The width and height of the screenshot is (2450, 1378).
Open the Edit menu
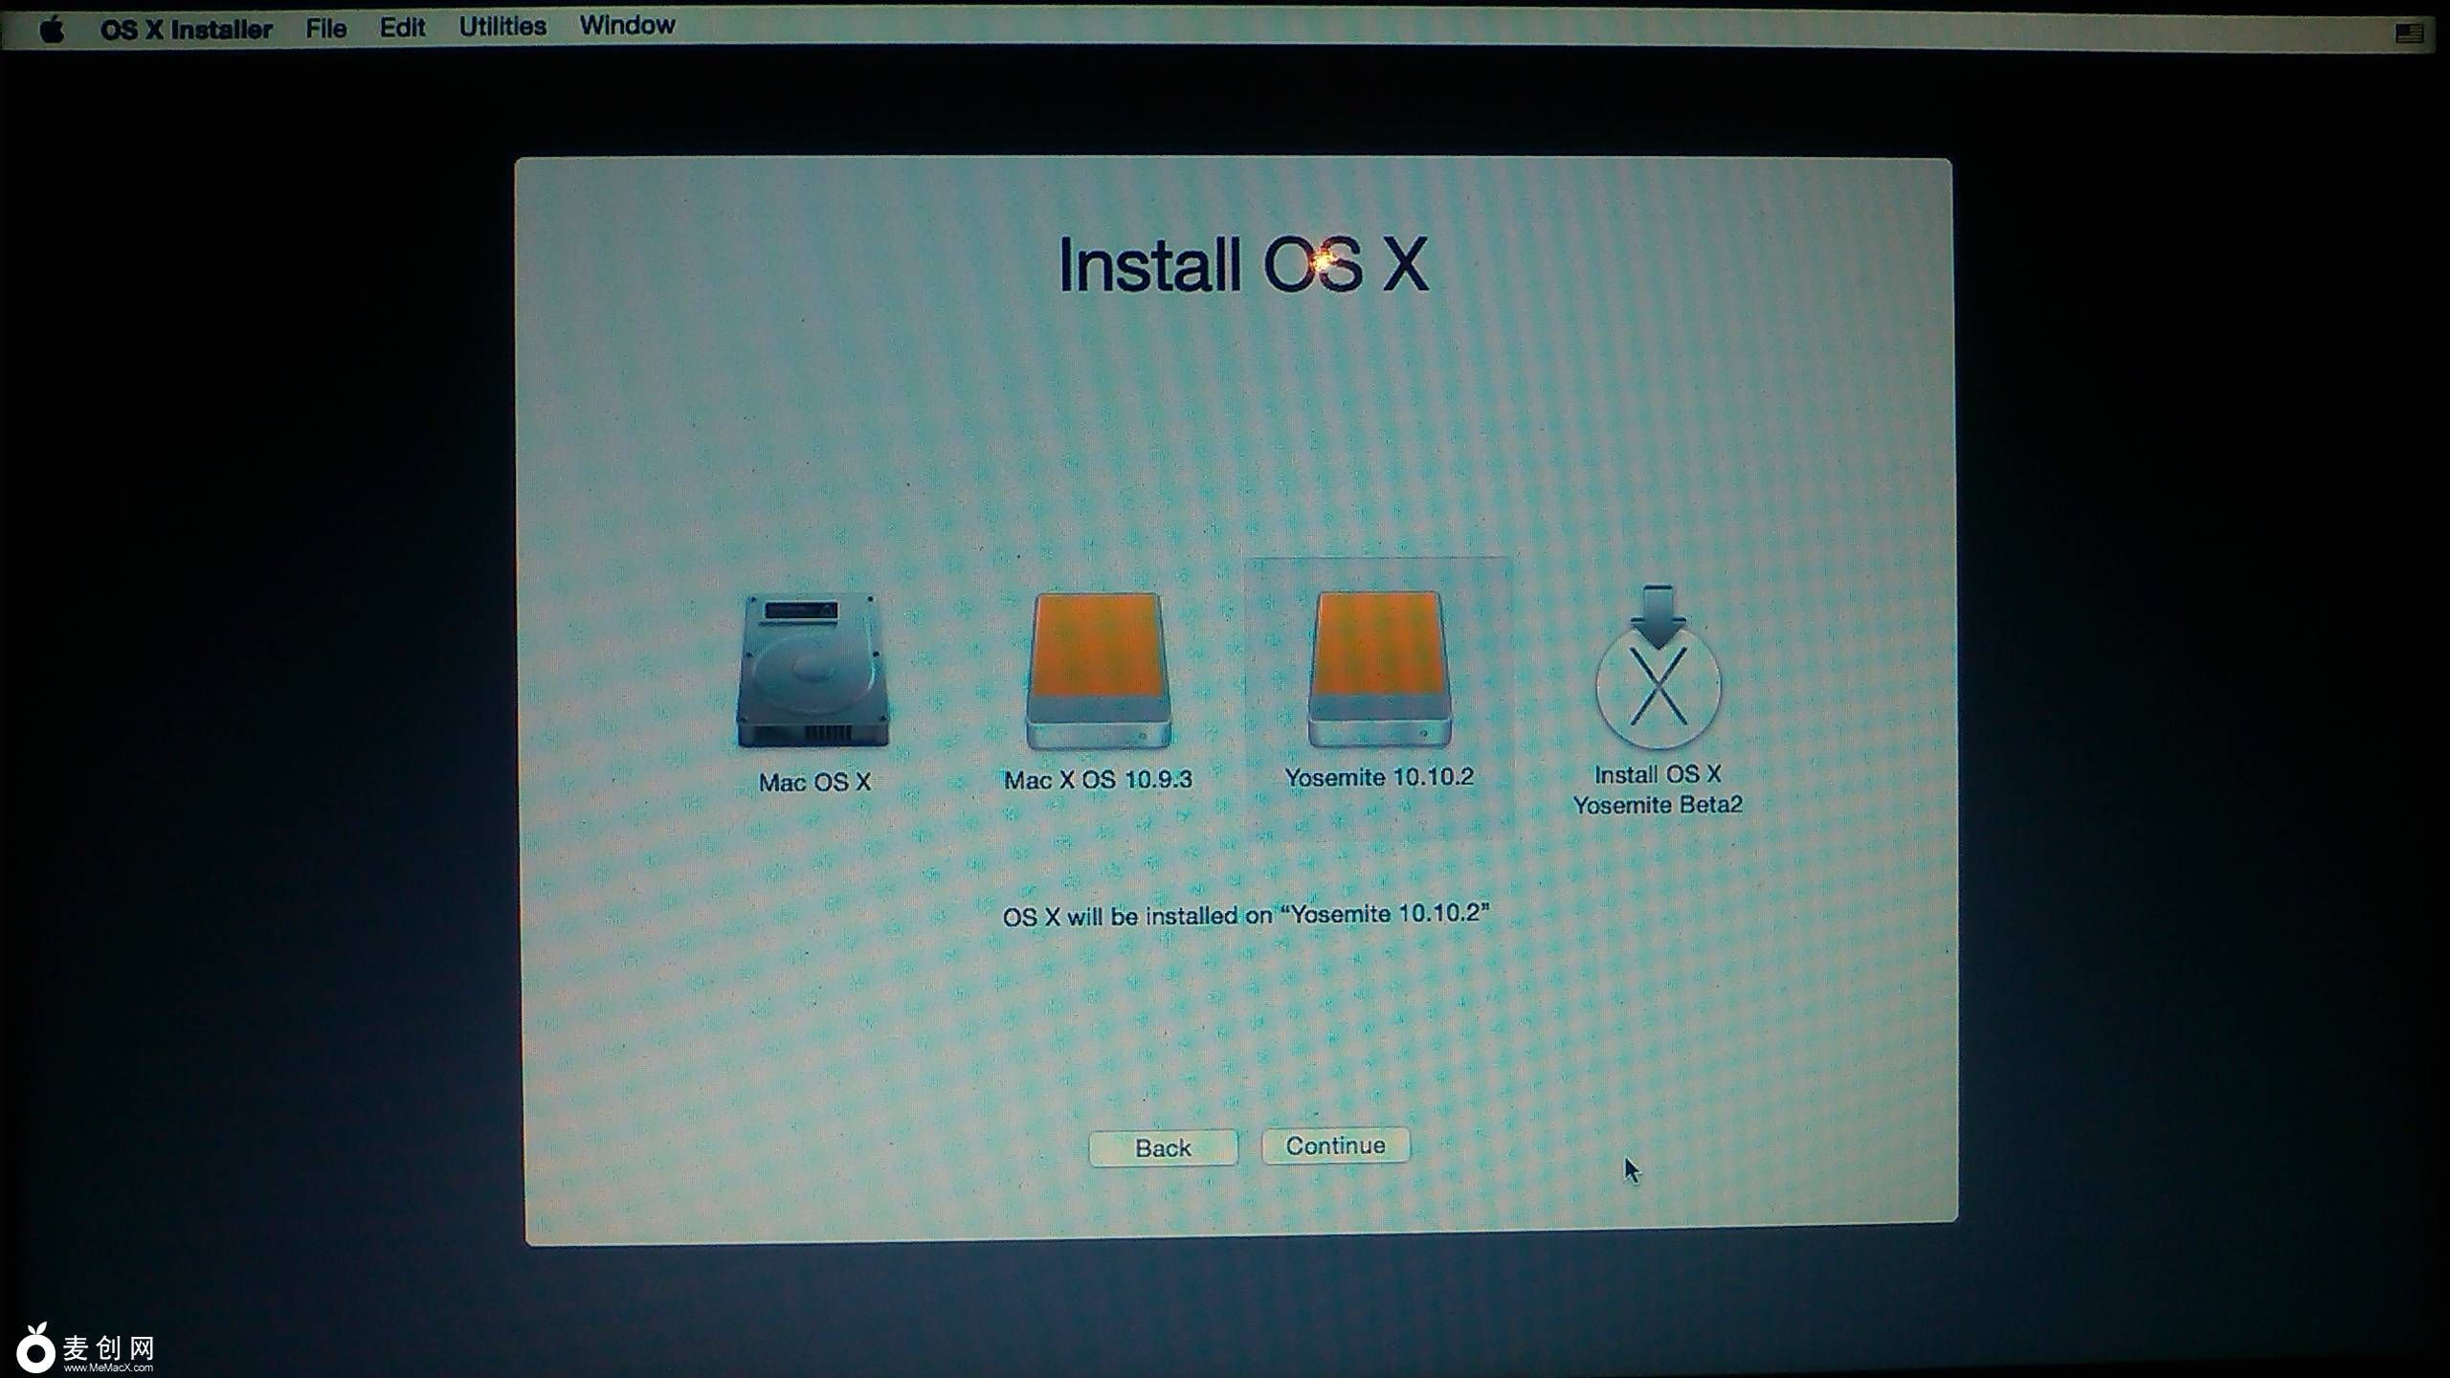tap(402, 28)
